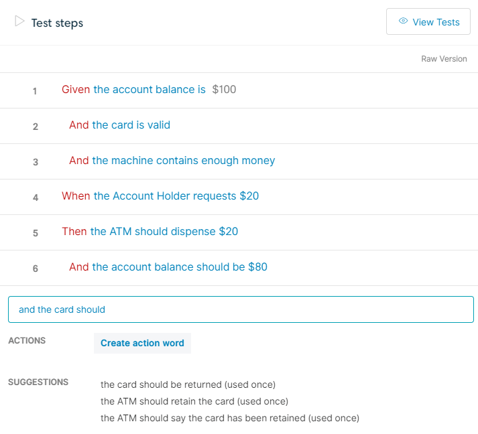The width and height of the screenshot is (478, 434).
Task: Click step 3 machine contains enough money
Action: 183,161
